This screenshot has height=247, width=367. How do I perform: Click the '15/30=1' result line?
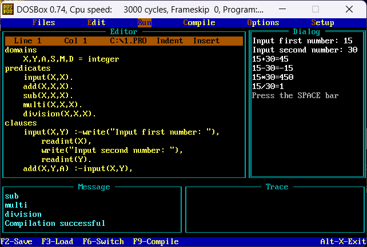coord(268,86)
